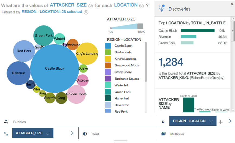Close the Discoveries panel
Screen dimensions: 235x143
click(232, 4)
